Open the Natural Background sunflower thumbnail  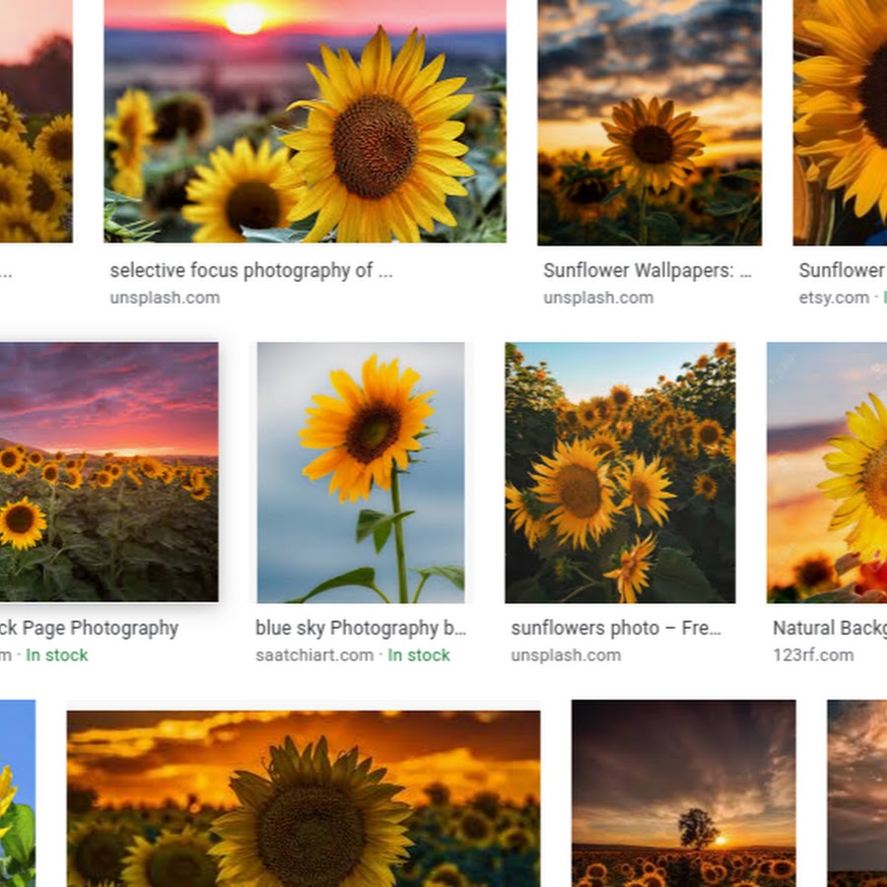point(827,472)
